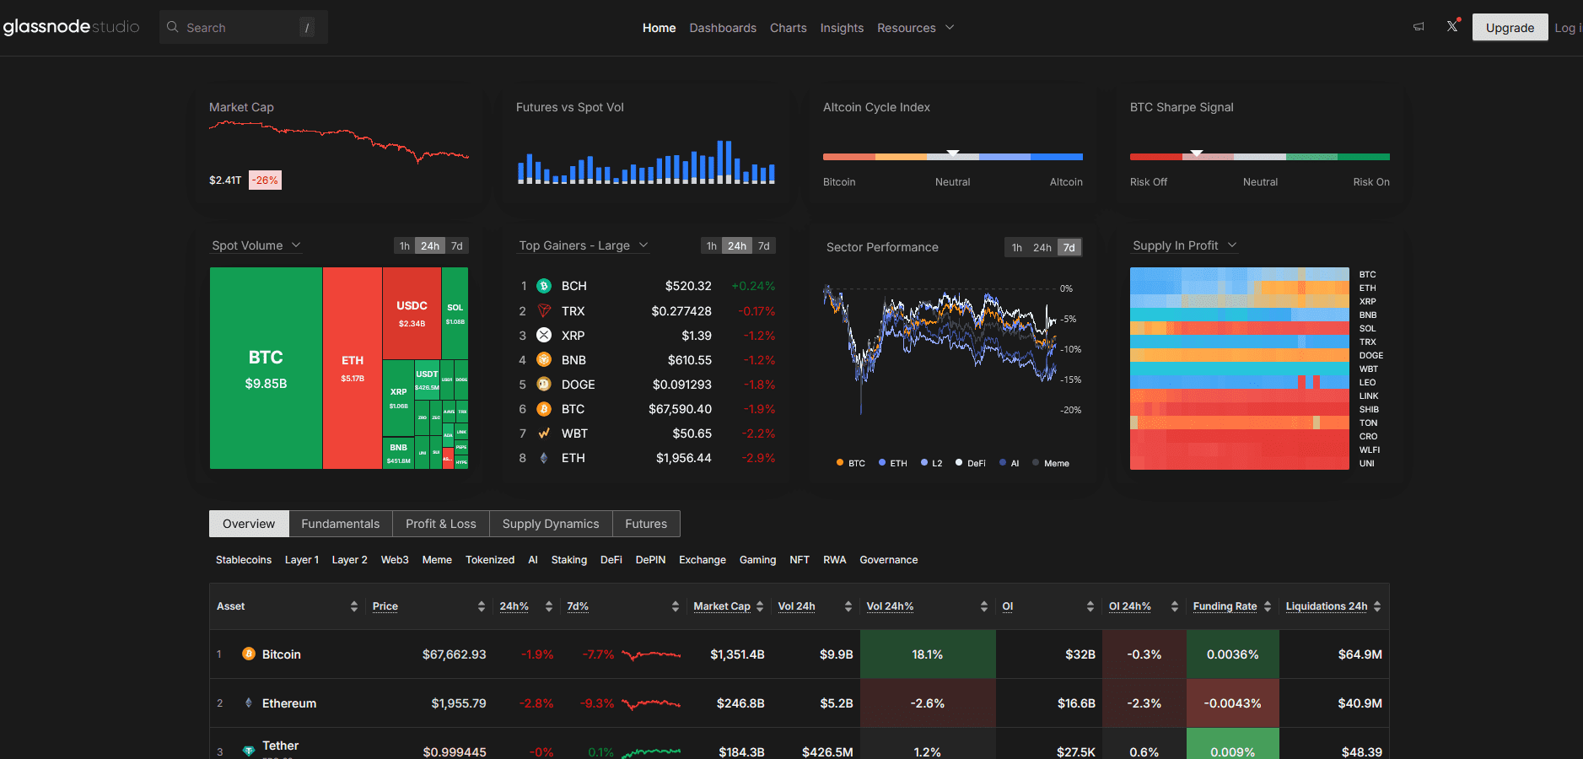Switch Top Gainers to the 1h timeframe
1583x759 pixels.
tap(710, 245)
